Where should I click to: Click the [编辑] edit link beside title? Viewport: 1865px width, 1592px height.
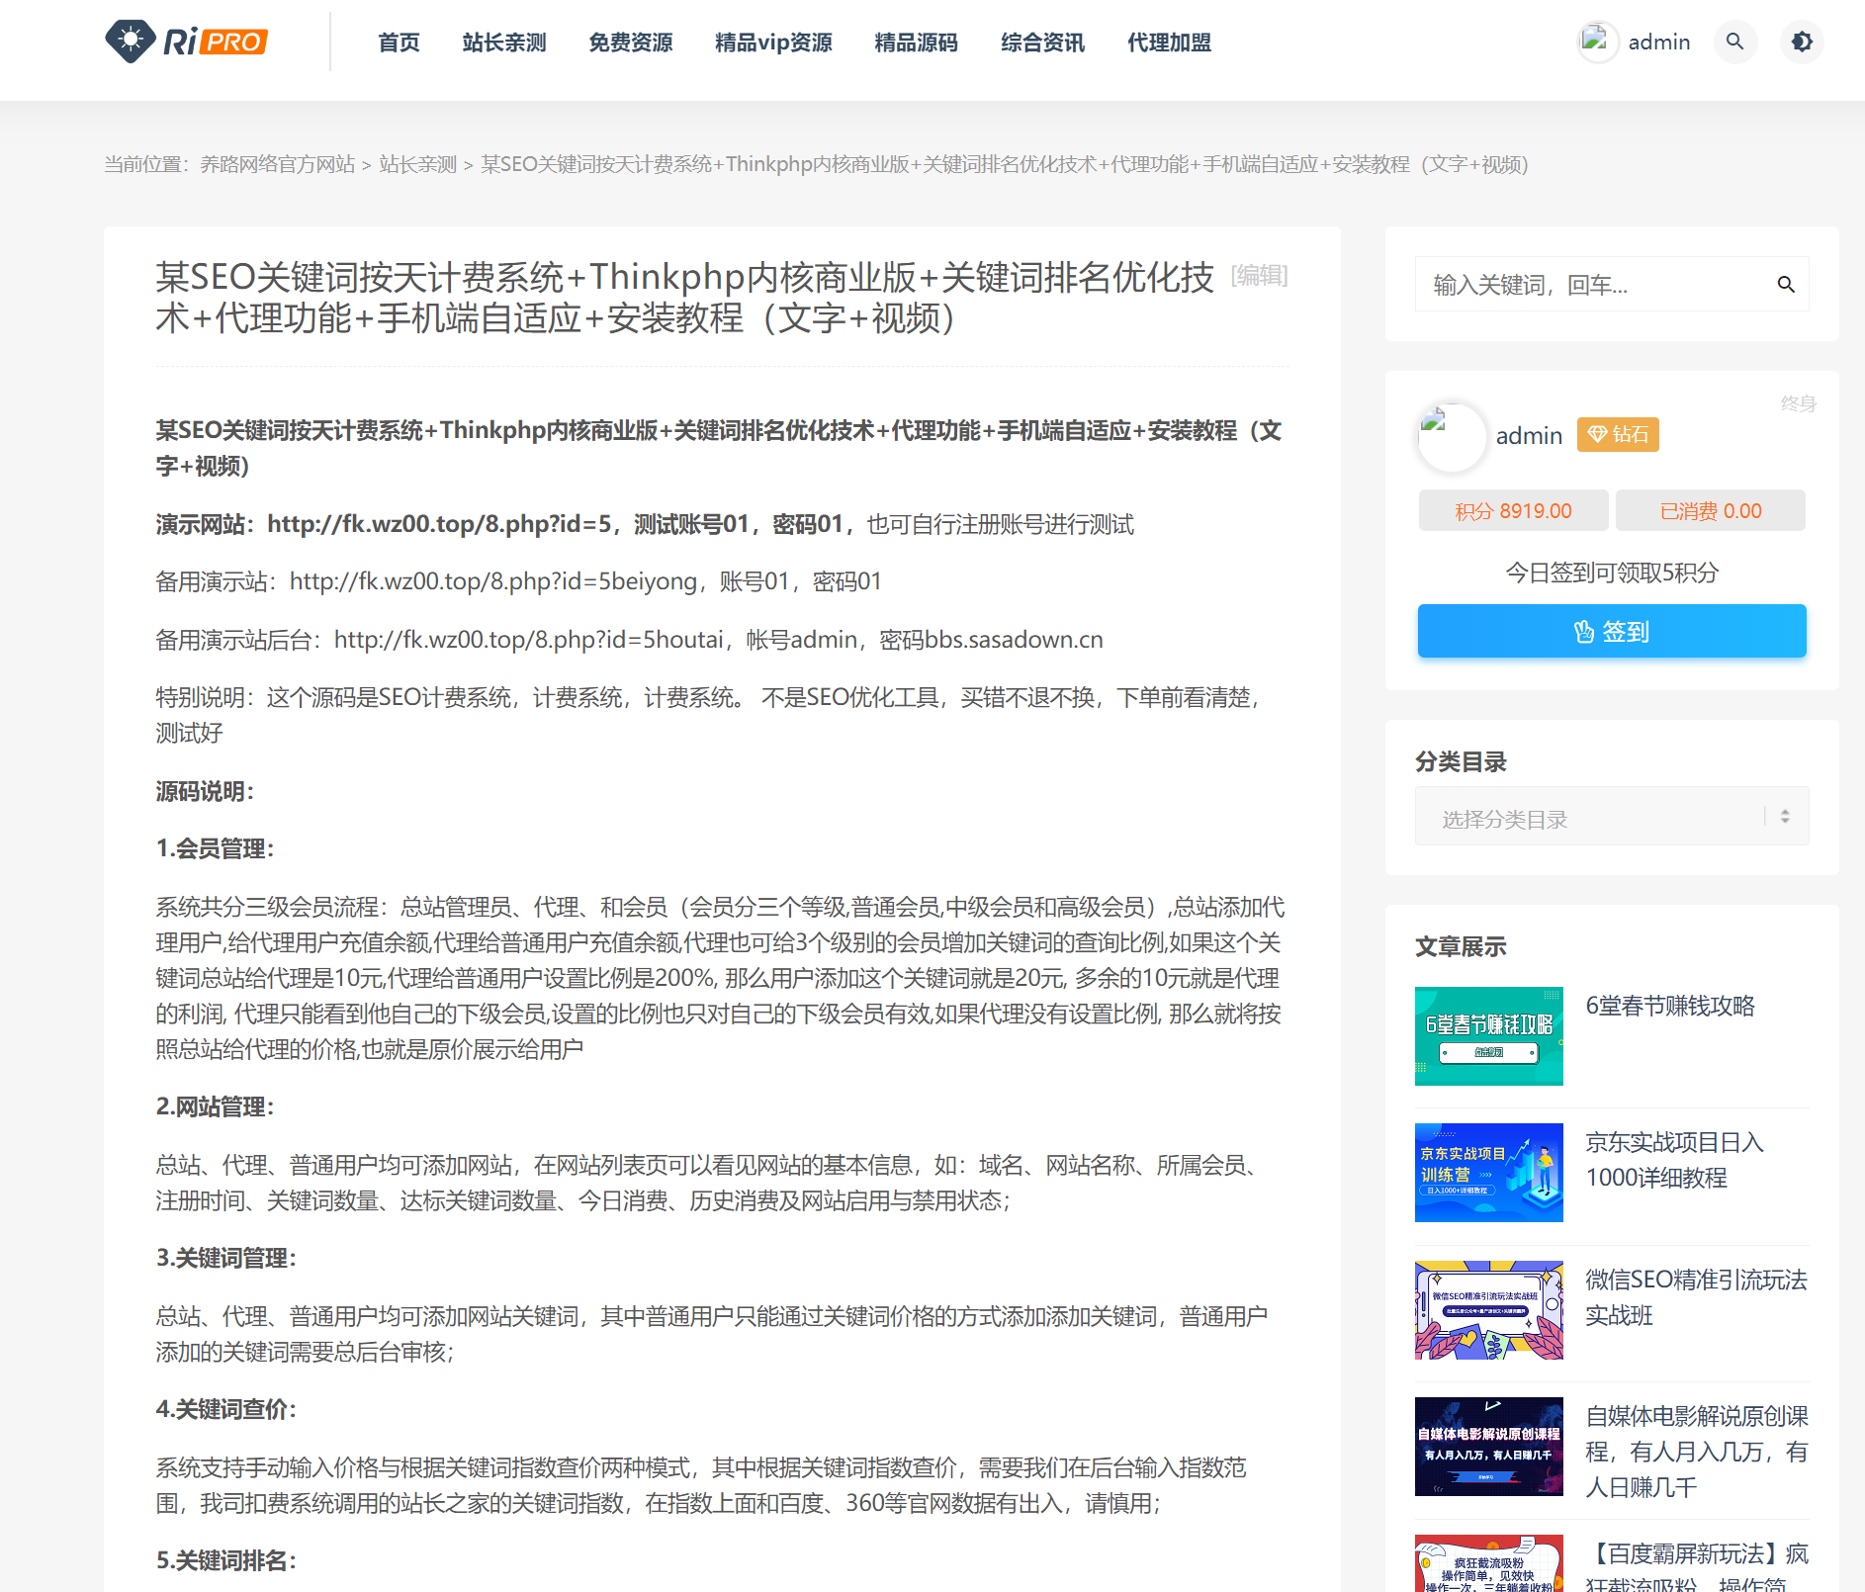click(x=1259, y=275)
